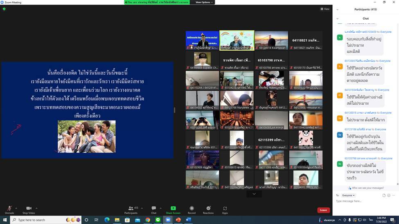Click the 64130016 sender name in chat
Image resolution: width=399 pixels, height=224 pixels.
pos(360,113)
